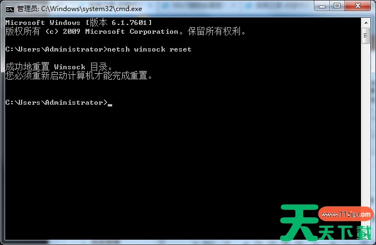Click the blinking cursor after the last prompt
376x245 pixels.
[110, 105]
